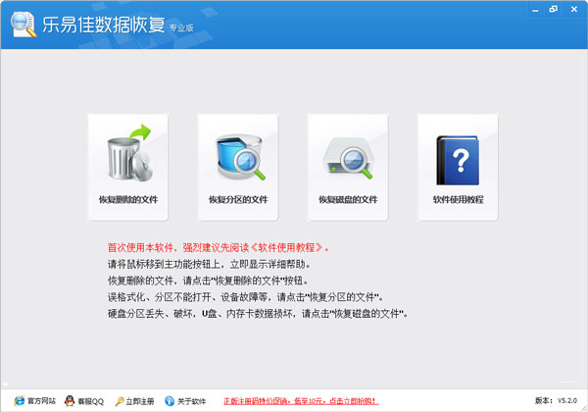588x412 pixels.
Task: Click the 乐易佳 app logo in title bar
Action: pyautogui.click(x=22, y=23)
